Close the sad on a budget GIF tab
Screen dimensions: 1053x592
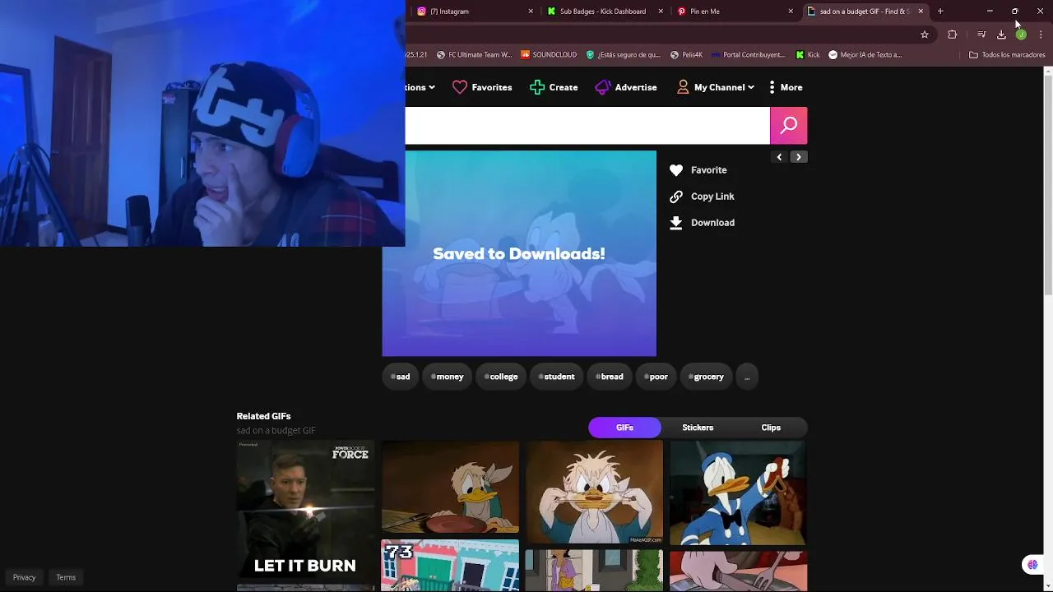[x=921, y=12]
